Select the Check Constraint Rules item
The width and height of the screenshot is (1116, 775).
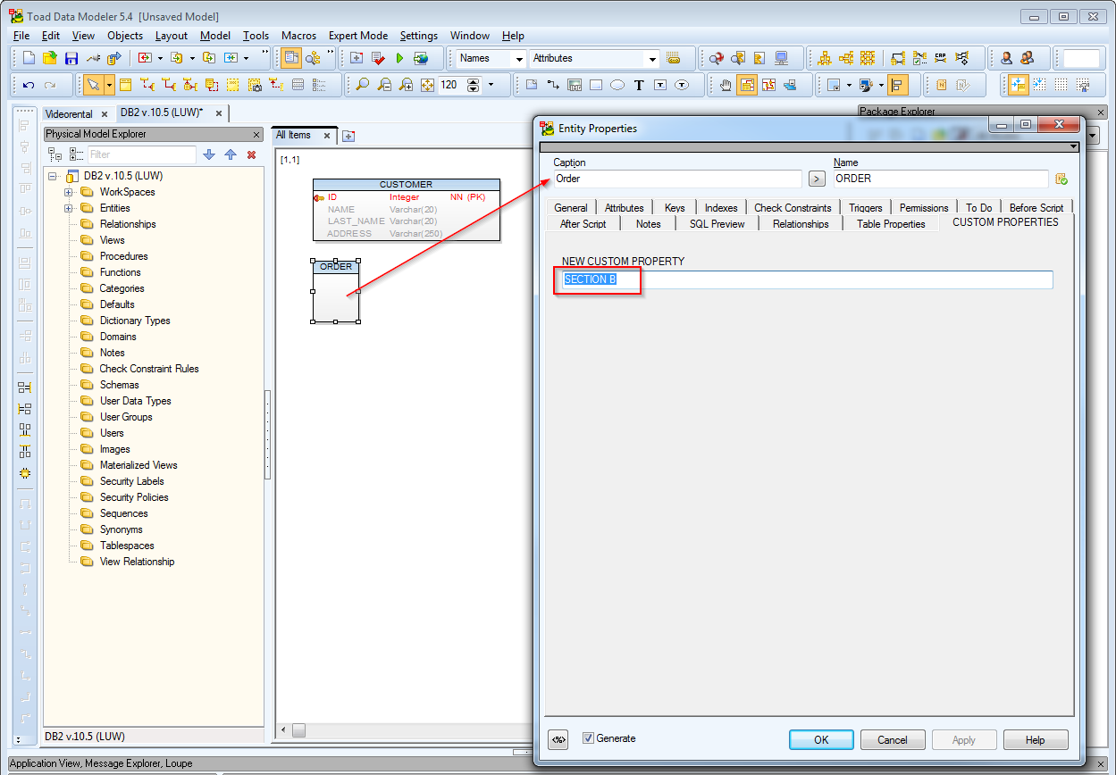pos(149,369)
